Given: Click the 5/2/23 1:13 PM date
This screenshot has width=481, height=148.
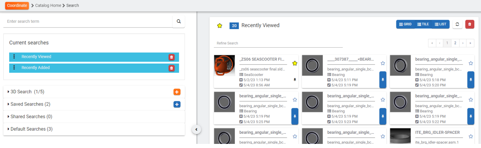Looking at the screenshot, I should [256, 80].
